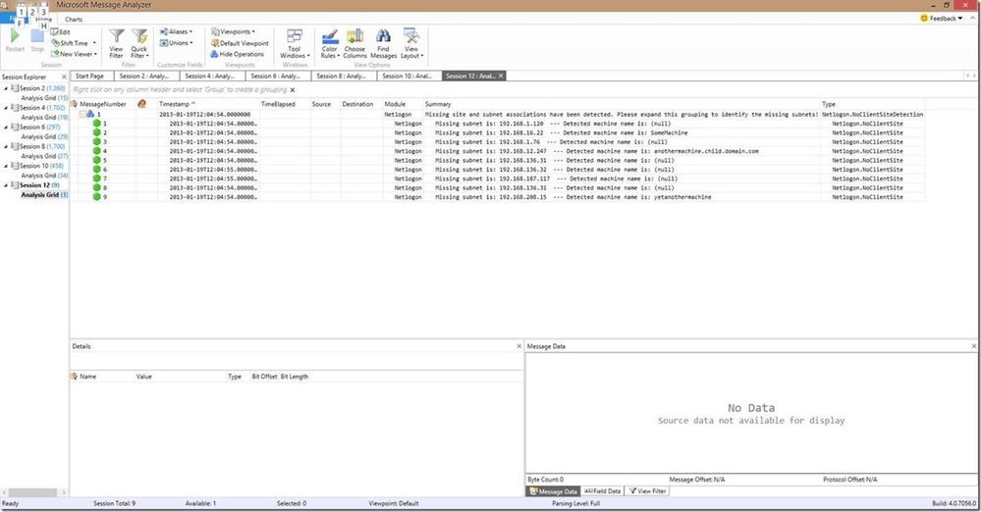Open the Unions dropdown

177,43
